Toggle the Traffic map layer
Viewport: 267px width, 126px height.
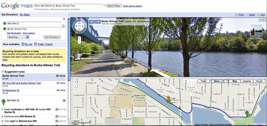(204, 81)
